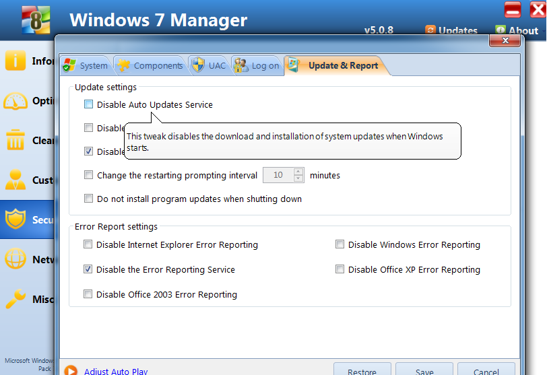547x375 pixels.
Task: Check Disable Office XP Error Reporting
Action: 340,269
